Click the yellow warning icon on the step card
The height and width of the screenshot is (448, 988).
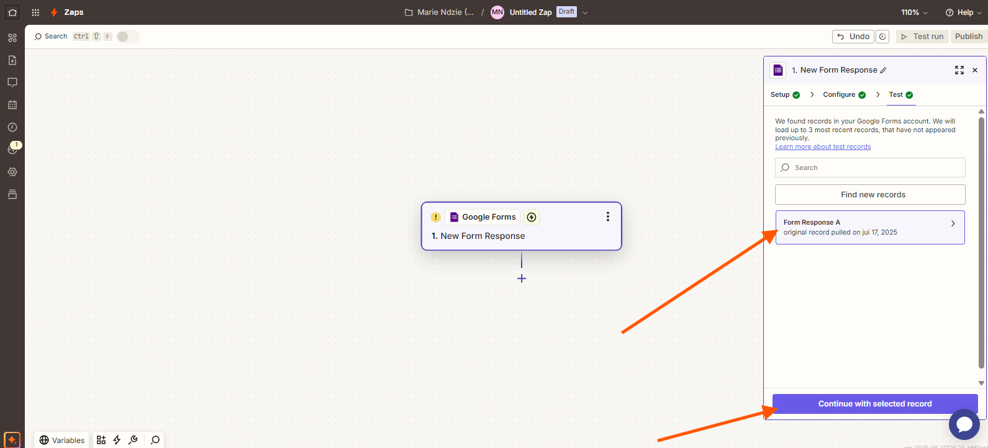tap(436, 217)
